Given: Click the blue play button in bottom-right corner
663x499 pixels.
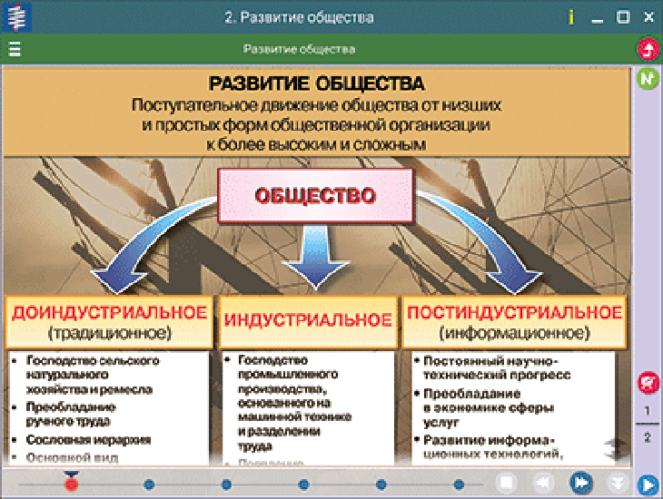Looking at the screenshot, I should pyautogui.click(x=648, y=485).
